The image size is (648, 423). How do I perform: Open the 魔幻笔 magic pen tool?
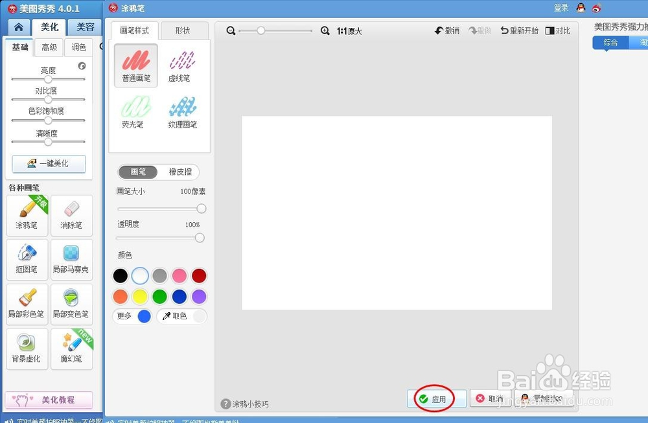(71, 349)
